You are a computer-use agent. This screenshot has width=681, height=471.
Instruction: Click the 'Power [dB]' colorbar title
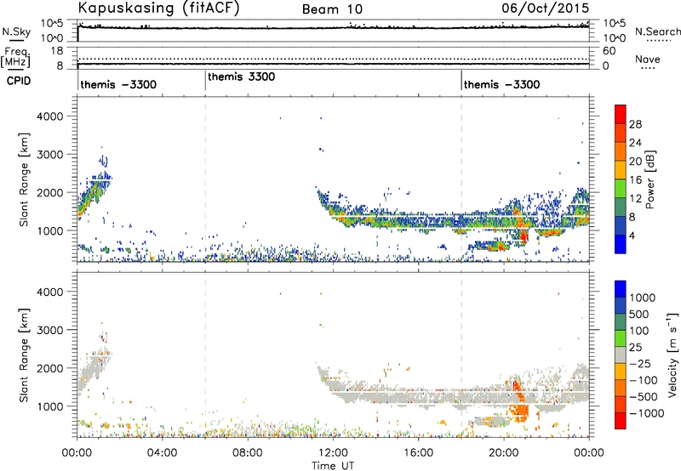650,179
